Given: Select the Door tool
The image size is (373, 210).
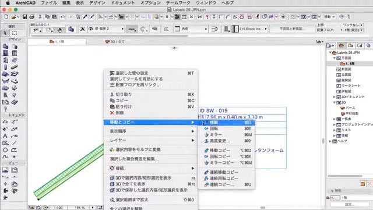Looking at the screenshot, I should [x=5, y=53].
